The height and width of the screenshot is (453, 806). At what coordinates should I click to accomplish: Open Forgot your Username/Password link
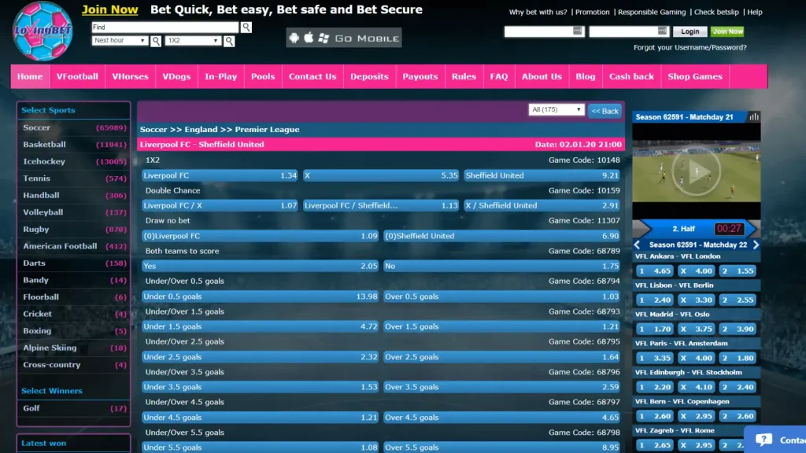[x=690, y=47]
